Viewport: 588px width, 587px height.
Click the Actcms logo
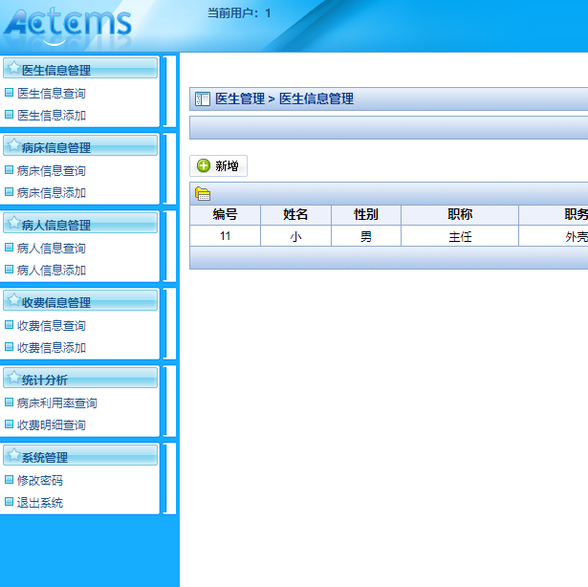coord(68,25)
